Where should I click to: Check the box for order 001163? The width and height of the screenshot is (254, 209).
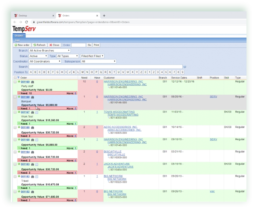coord(15,164)
